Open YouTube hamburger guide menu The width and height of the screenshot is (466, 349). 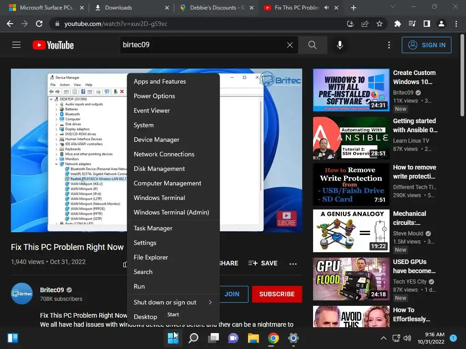pos(16,45)
